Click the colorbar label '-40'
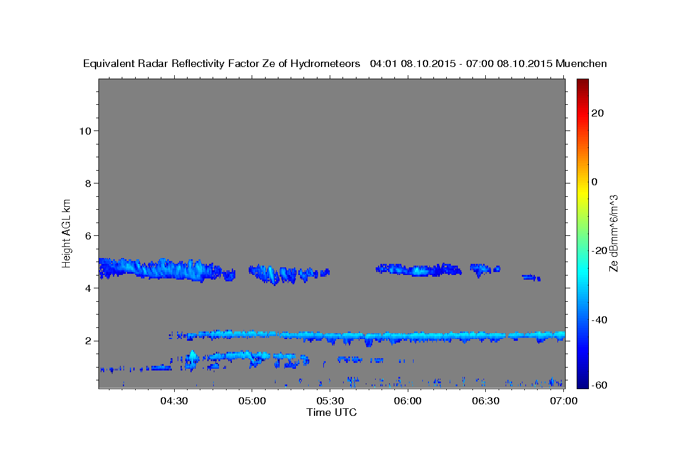 pos(599,320)
